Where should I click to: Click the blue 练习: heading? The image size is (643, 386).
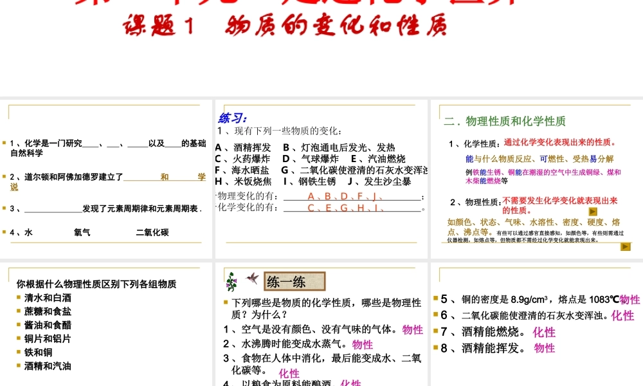click(x=233, y=118)
